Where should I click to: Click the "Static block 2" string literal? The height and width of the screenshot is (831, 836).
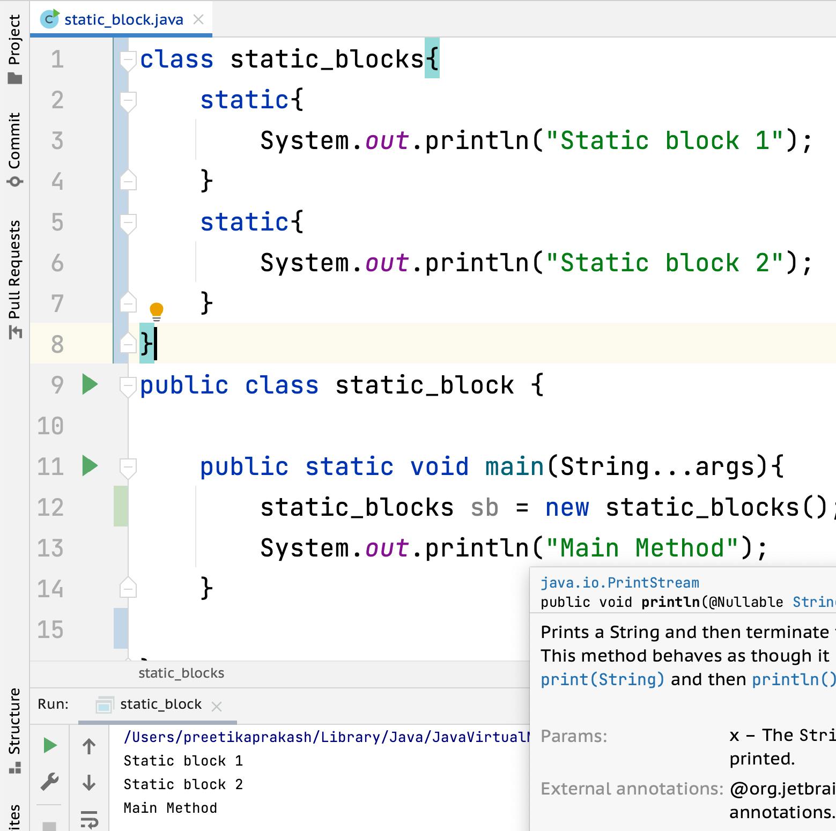(664, 263)
